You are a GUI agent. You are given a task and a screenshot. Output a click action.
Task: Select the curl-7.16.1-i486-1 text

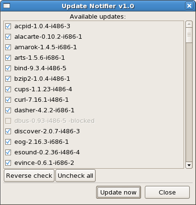pyautogui.click(x=42, y=100)
